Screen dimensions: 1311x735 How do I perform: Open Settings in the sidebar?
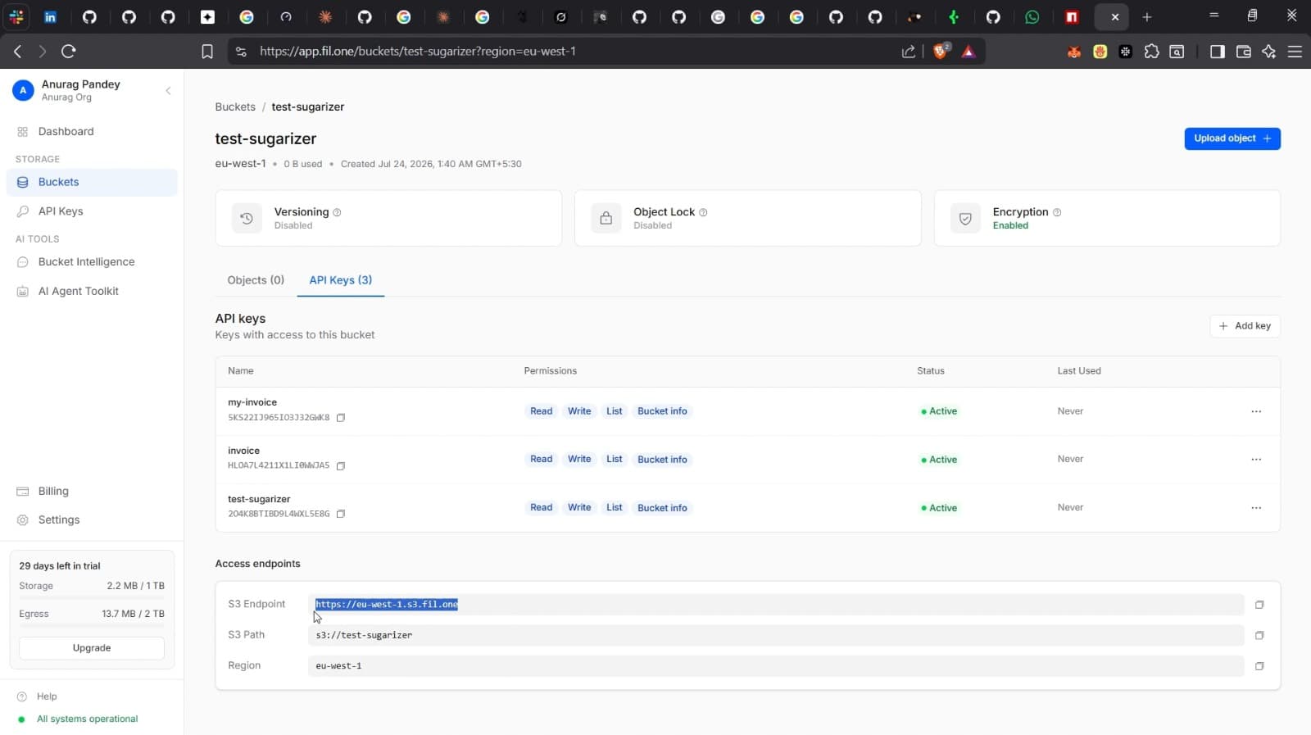92,520
